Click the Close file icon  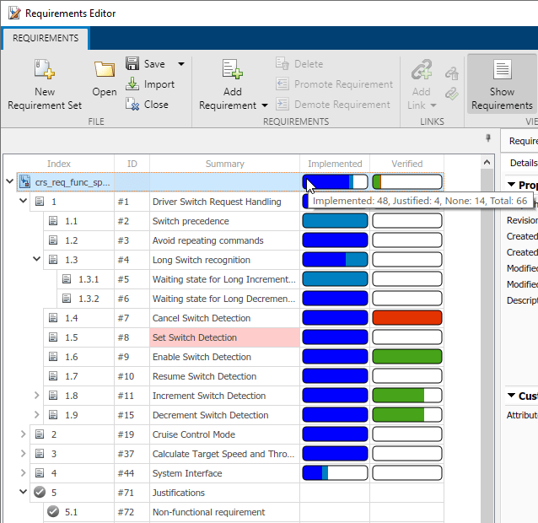click(x=133, y=105)
